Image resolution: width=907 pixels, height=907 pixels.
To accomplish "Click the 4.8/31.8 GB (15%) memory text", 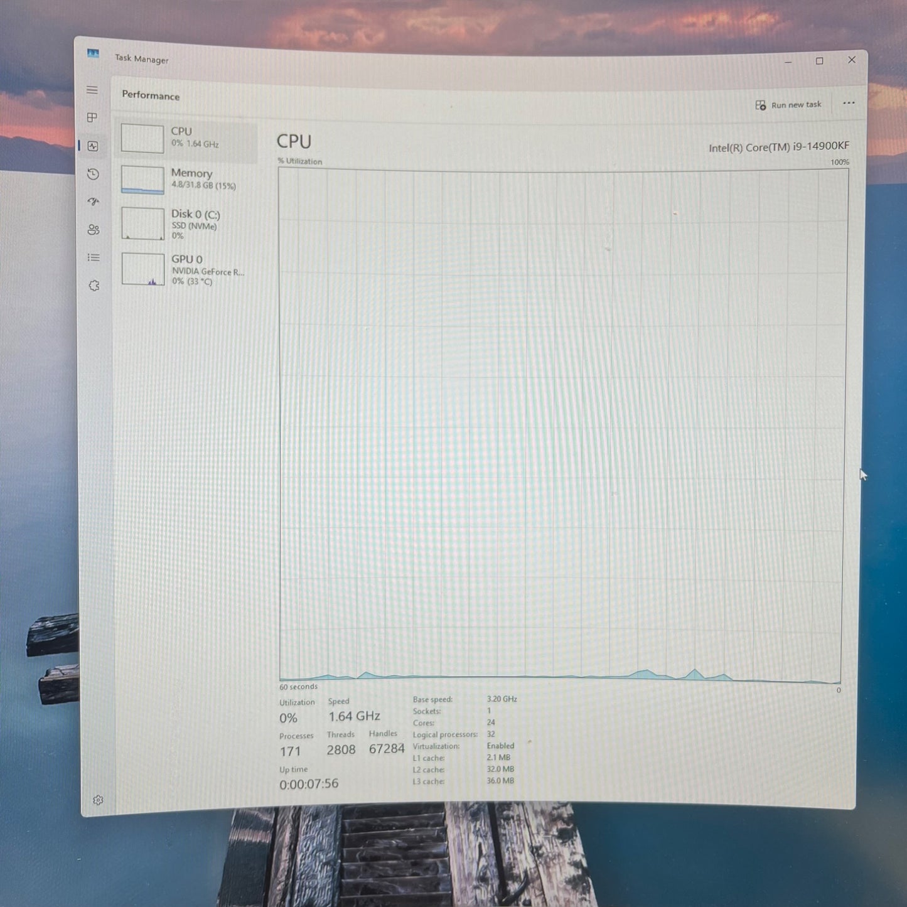I will 203,185.
